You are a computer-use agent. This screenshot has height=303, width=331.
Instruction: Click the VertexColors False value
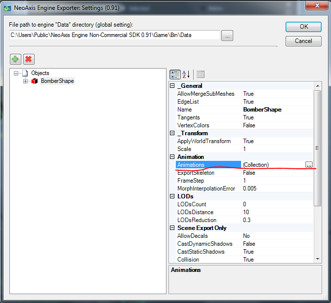[x=249, y=125]
